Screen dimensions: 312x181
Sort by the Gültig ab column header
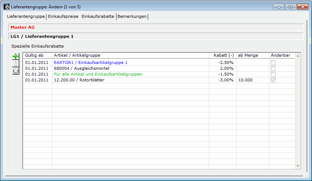point(38,55)
